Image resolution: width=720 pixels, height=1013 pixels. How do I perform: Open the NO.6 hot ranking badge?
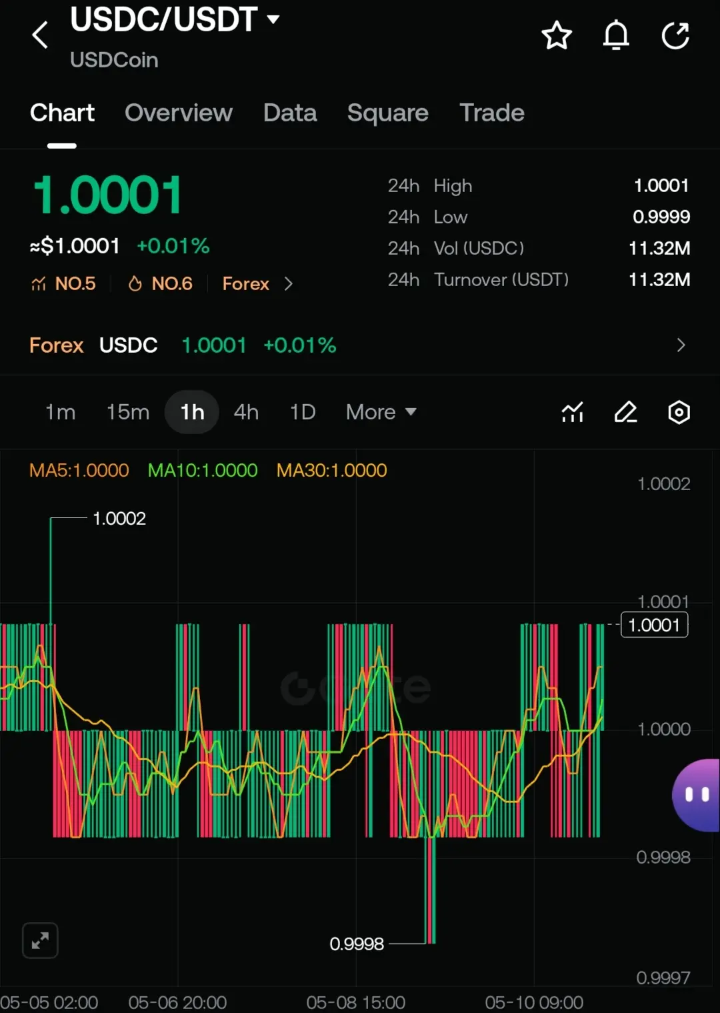pos(160,283)
